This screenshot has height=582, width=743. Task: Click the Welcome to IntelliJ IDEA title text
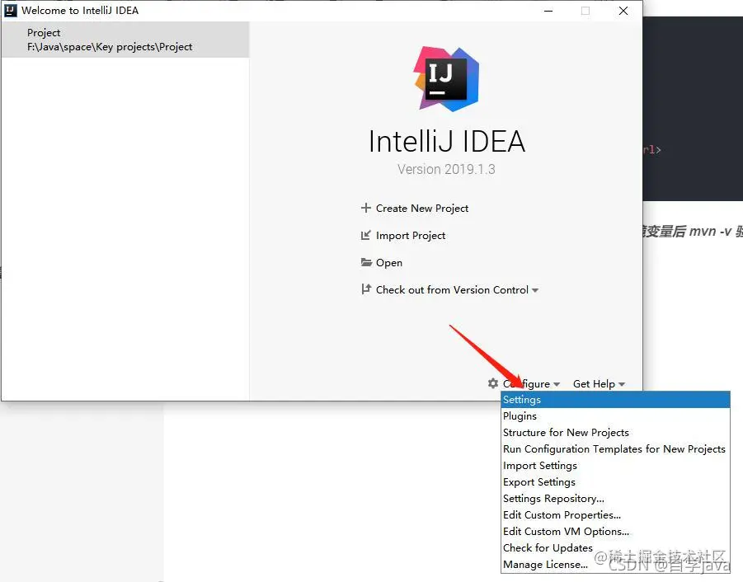click(x=80, y=11)
